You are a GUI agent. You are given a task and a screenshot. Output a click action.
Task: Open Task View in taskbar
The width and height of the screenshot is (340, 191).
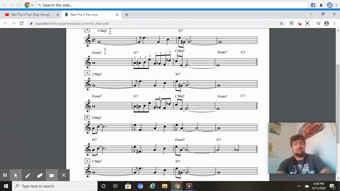(x=116, y=186)
